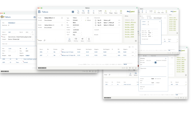The image size is (192, 128).
Task: Toggle the Udlignet checkbox
Action: pyautogui.click(x=86, y=20)
